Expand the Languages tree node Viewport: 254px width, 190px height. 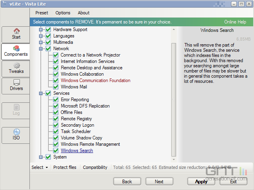coord(41,36)
